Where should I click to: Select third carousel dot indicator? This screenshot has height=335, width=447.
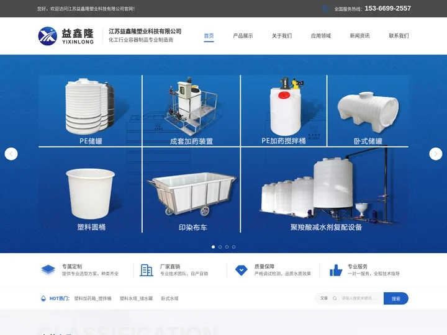click(x=227, y=247)
